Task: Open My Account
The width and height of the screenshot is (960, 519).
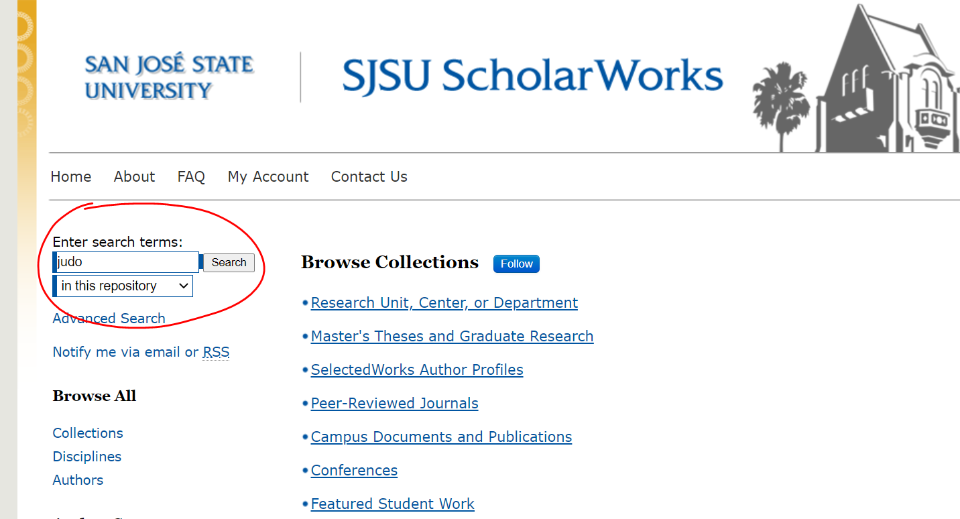Action: tap(268, 176)
